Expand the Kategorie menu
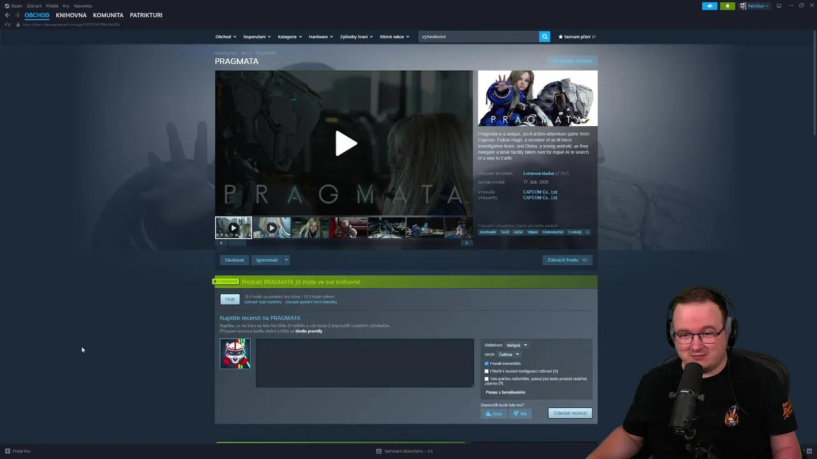 (290, 36)
